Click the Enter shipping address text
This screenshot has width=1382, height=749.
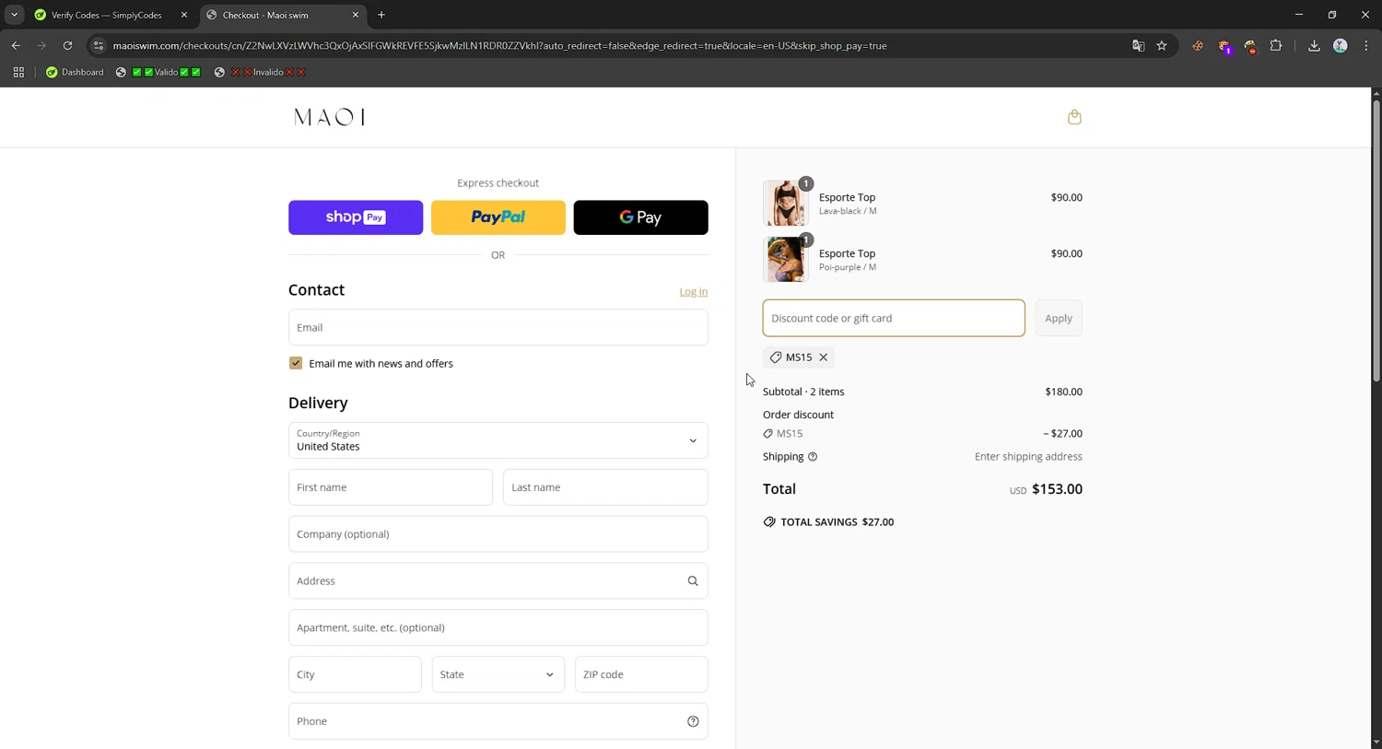click(x=1028, y=457)
